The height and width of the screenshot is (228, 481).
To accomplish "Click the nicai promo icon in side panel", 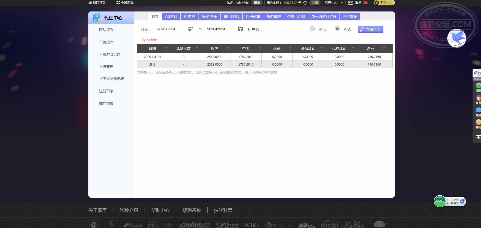I will (477, 73).
